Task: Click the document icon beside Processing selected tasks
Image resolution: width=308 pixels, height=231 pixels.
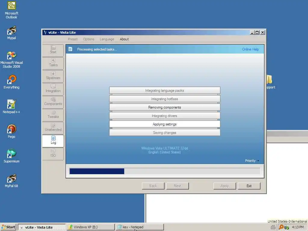Action: (70, 49)
